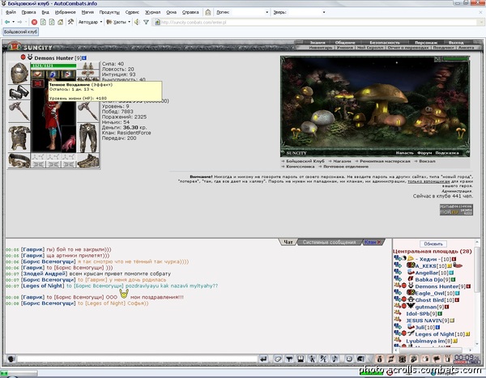Click the crossed hammers tools icon

70,22
